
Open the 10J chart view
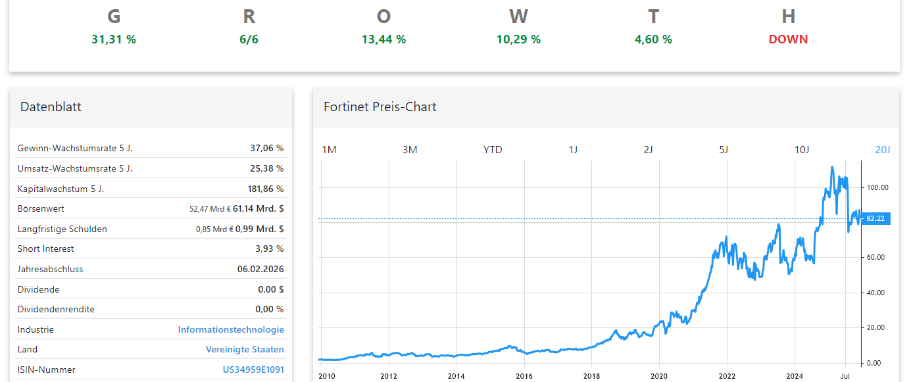(801, 150)
